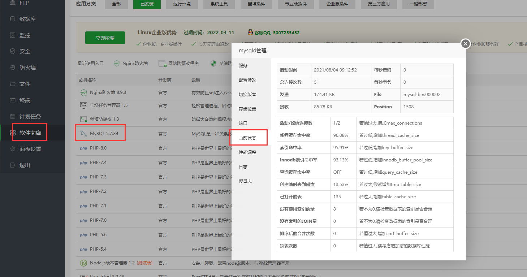This screenshot has height=277, width=527.
Task: Close the mysqld管理 dialog
Action: coord(466,44)
